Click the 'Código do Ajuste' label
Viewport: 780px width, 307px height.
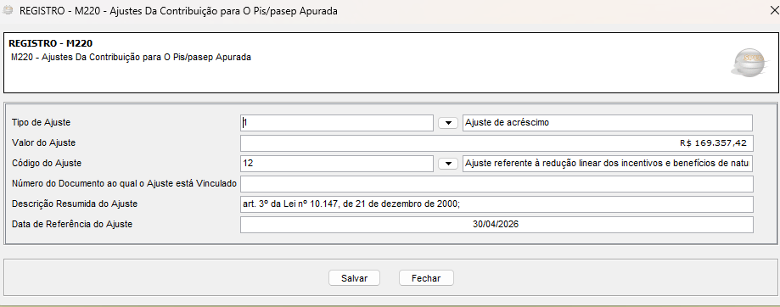click(47, 163)
